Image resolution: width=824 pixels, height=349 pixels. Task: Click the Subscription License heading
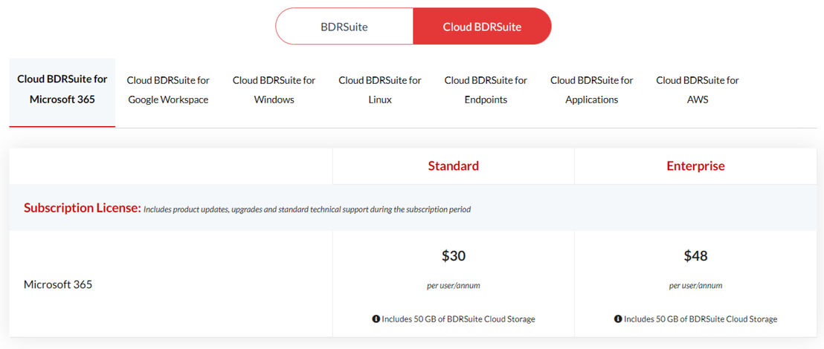83,208
